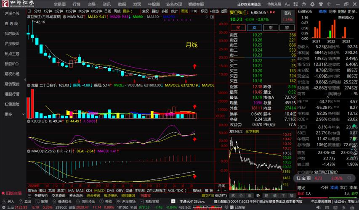Image resolution: width=359 pixels, height=210 pixels.
Task: Click the sell (卖出) icon in bottom bar
Action: coord(21,201)
